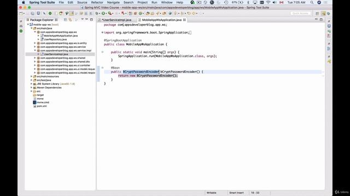The width and height of the screenshot is (350, 196).
Task: Expand the com.appsdeveloperblog.app.ws.shared.dto package
Action: [x=35, y=62]
